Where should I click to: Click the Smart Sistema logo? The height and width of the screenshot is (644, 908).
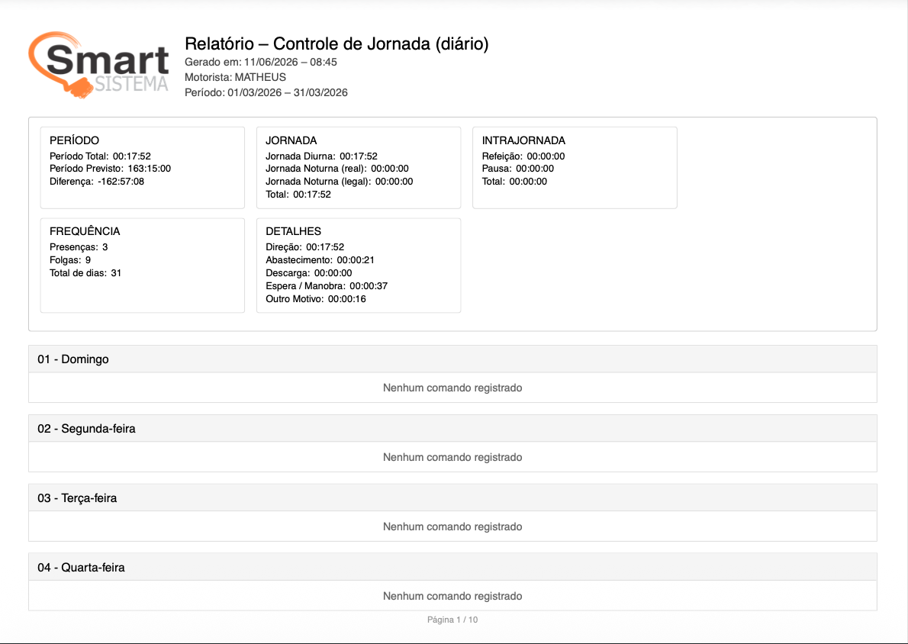[x=99, y=65]
